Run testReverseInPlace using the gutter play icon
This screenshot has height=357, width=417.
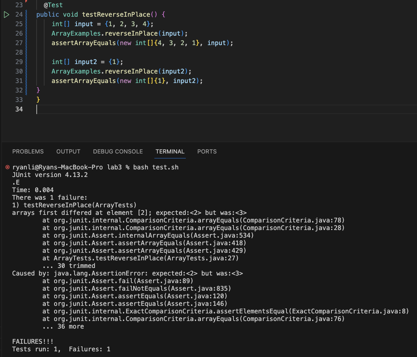click(7, 15)
